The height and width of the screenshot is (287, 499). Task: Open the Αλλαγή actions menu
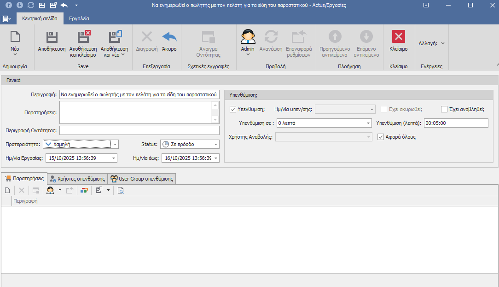(431, 43)
